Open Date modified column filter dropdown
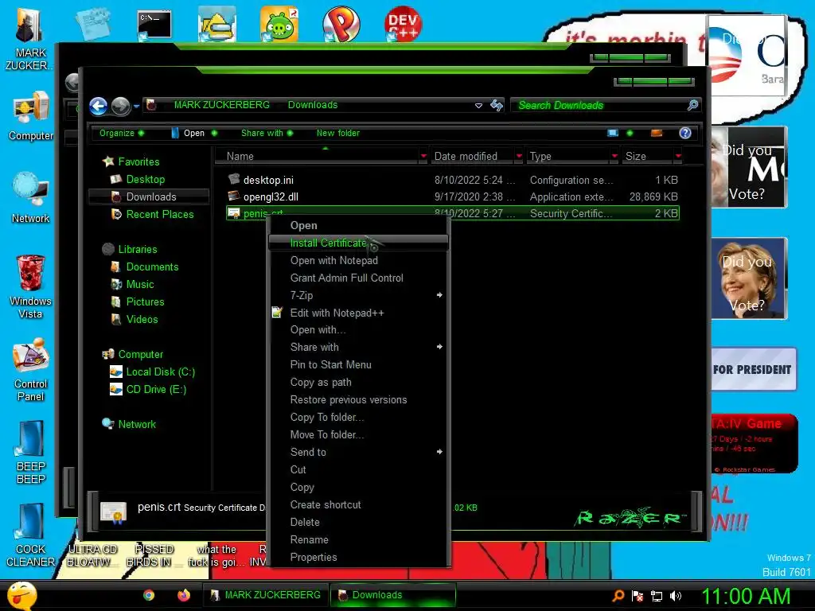Viewport: 815px width, 611px height. tap(519, 156)
